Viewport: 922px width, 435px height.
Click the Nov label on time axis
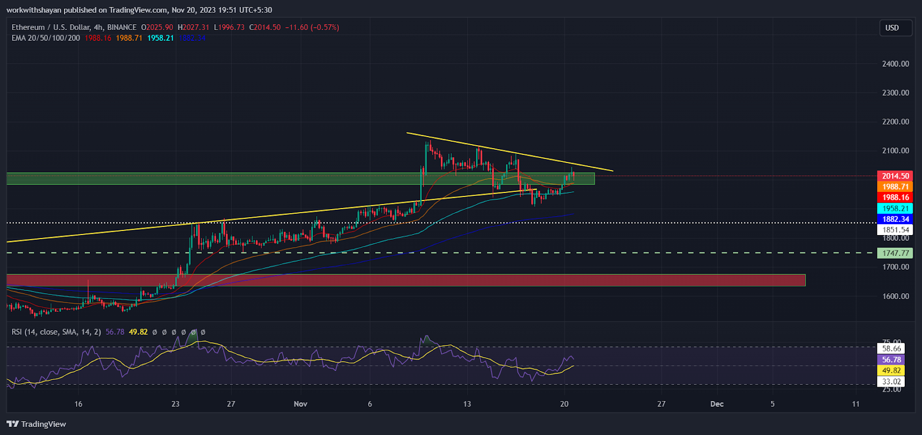click(300, 404)
